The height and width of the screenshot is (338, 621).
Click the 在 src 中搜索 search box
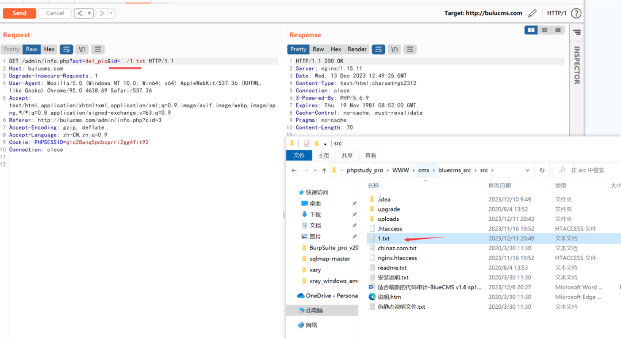pyautogui.click(x=586, y=170)
